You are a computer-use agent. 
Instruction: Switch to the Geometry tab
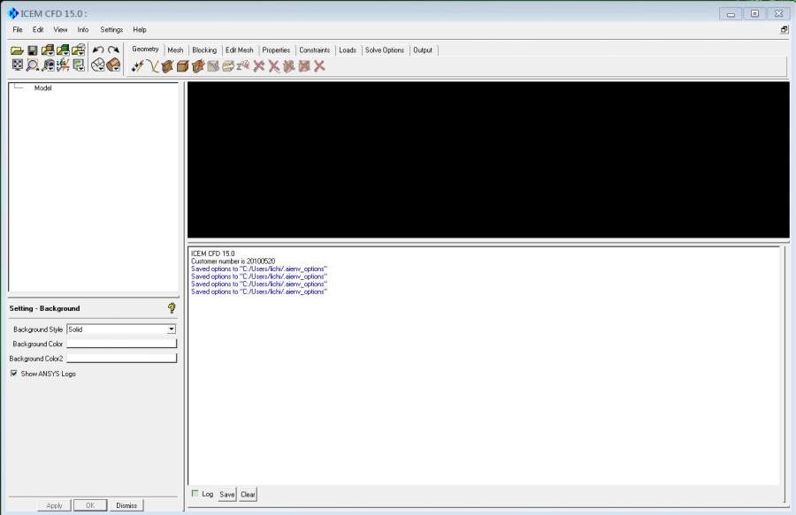coord(145,49)
